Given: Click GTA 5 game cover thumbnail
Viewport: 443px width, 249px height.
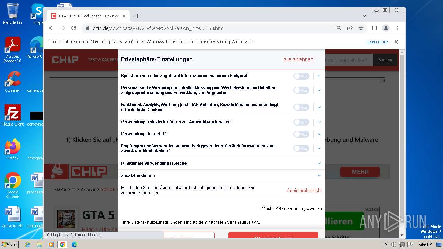Looking at the screenshot, I should (66, 219).
